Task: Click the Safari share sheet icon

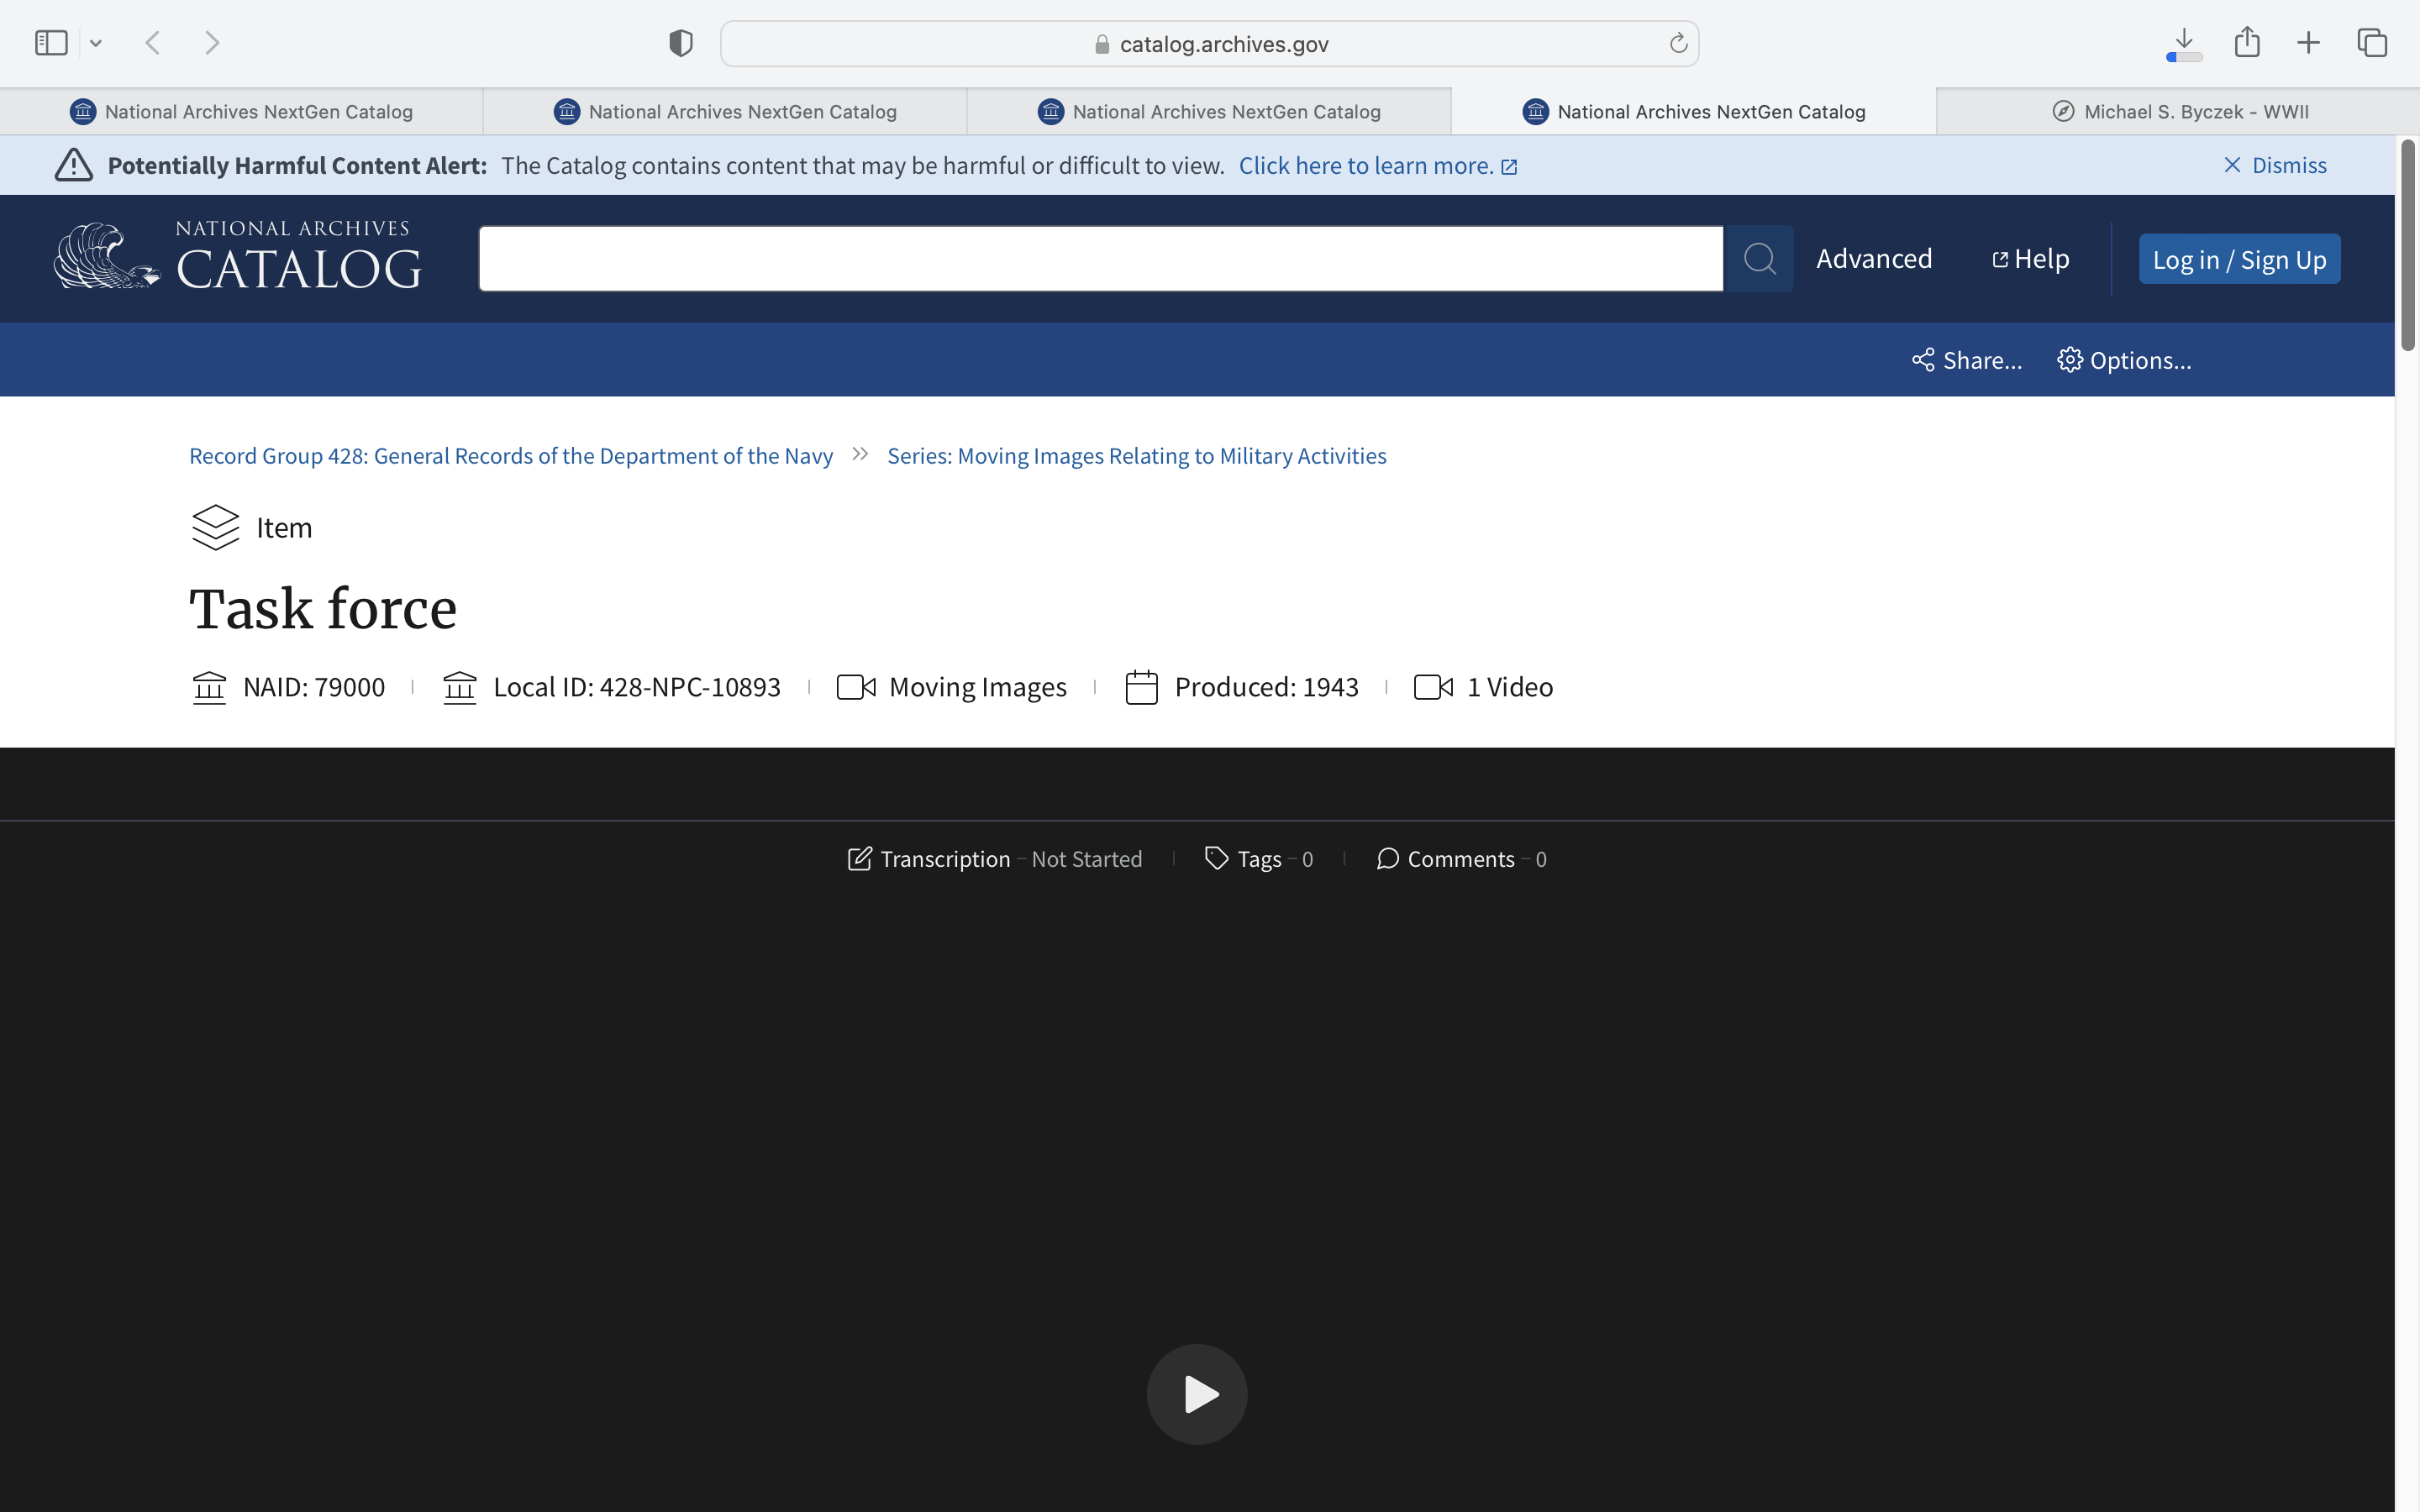Action: (x=2247, y=43)
